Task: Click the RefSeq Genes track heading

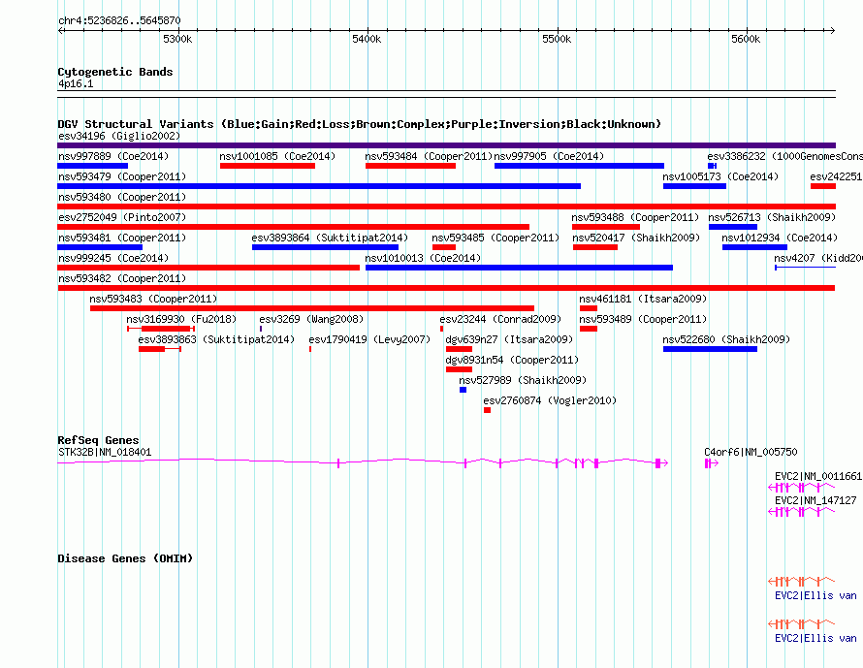Action: 98,440
